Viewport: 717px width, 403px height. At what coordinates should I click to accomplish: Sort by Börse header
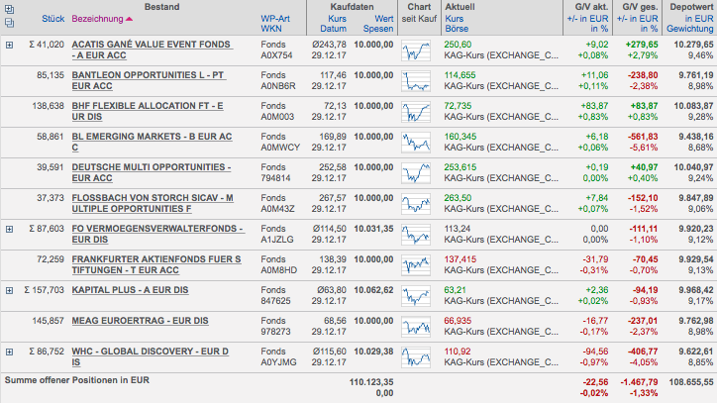pos(457,29)
